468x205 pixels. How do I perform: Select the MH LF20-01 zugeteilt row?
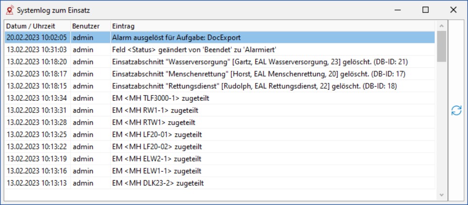pos(220,135)
